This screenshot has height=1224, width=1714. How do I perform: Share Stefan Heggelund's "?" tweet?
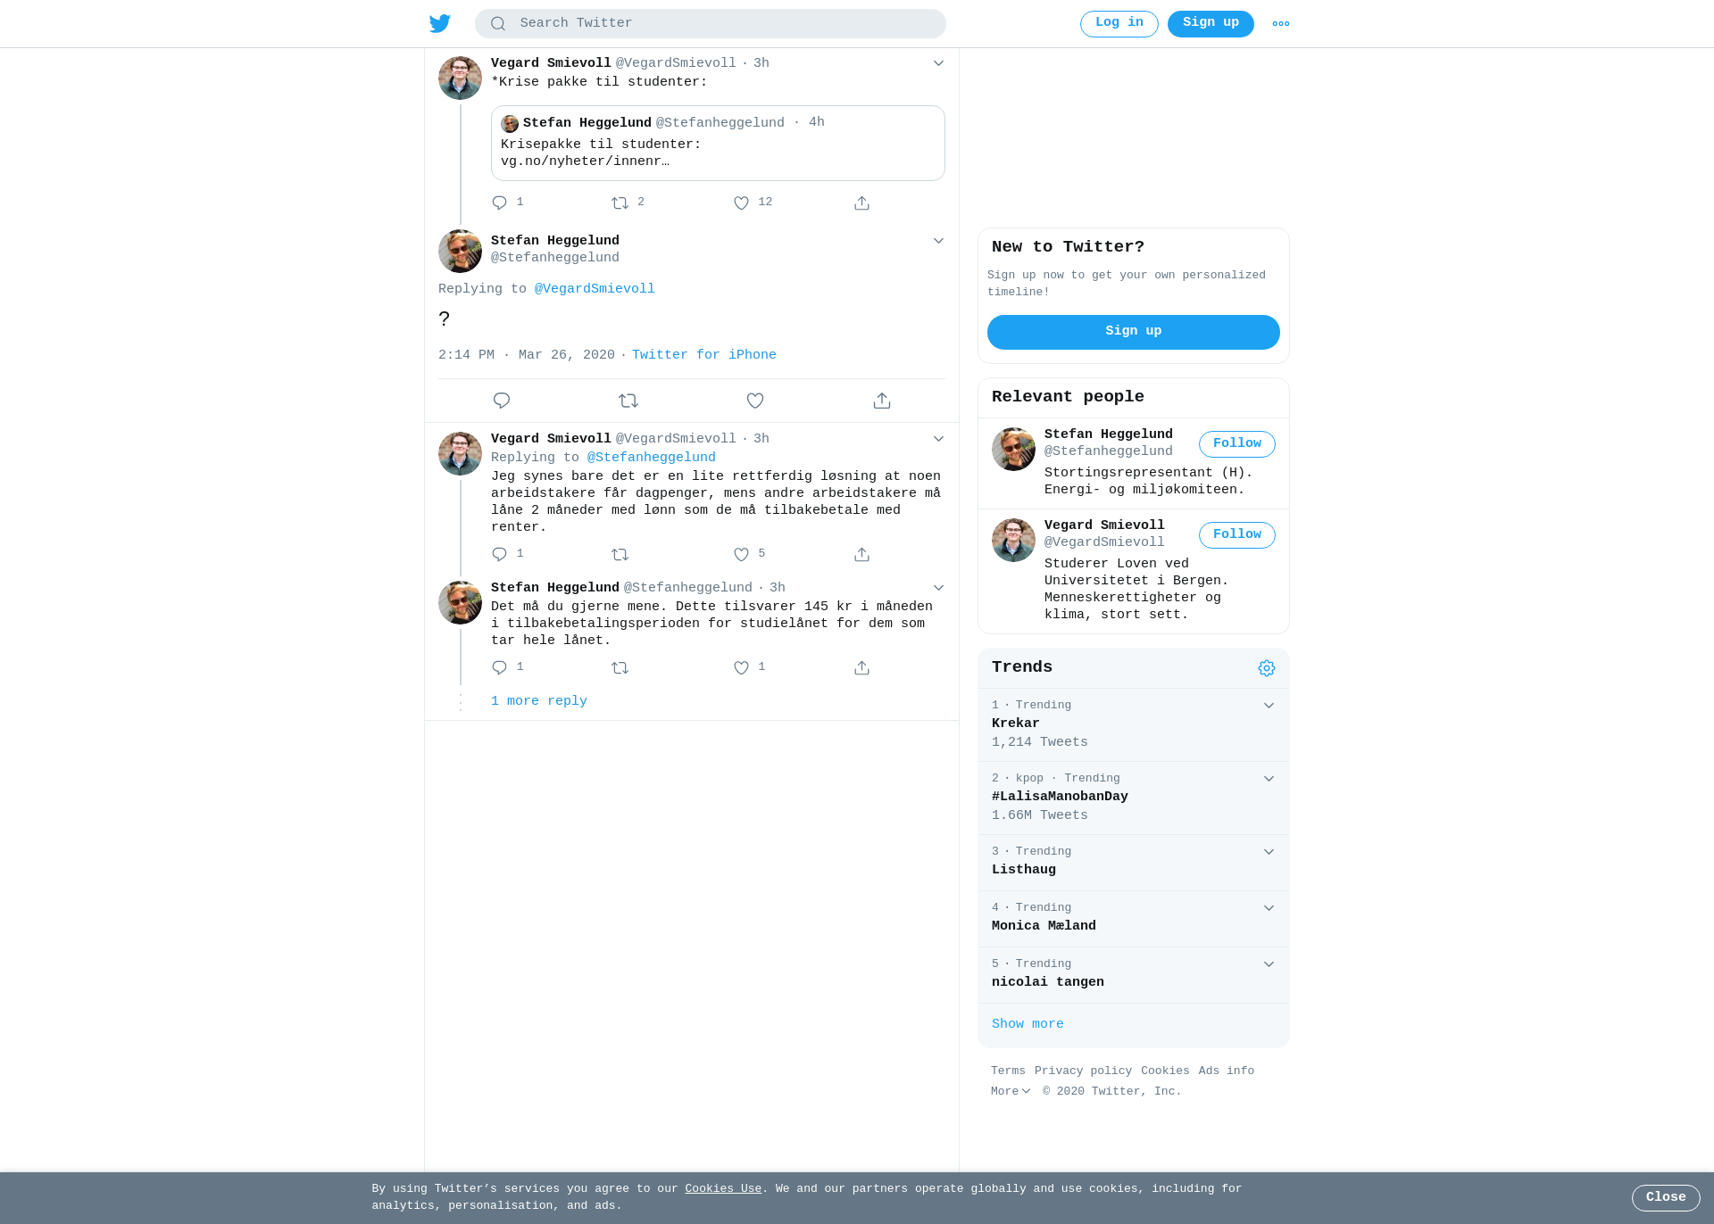882,401
